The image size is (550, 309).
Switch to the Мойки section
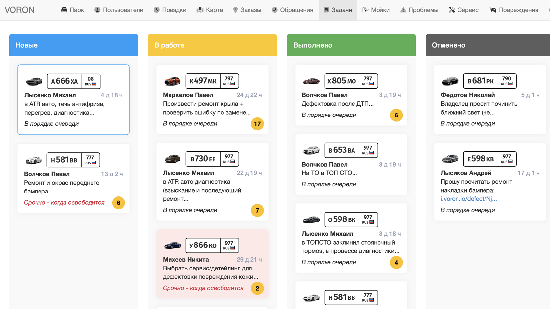(376, 10)
